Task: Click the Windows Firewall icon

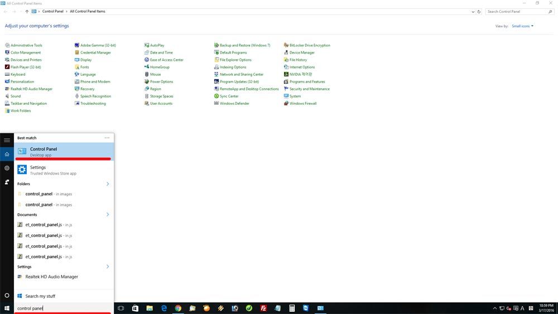Action: click(286, 103)
